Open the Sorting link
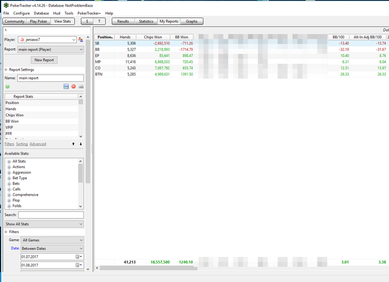The height and width of the screenshot is (282, 389). tap(22, 144)
